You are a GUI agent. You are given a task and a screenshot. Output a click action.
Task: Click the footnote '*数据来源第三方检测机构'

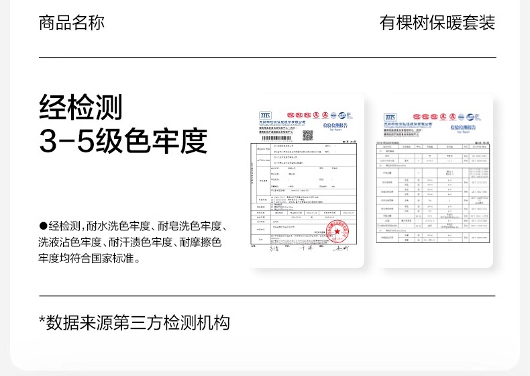[x=135, y=322]
